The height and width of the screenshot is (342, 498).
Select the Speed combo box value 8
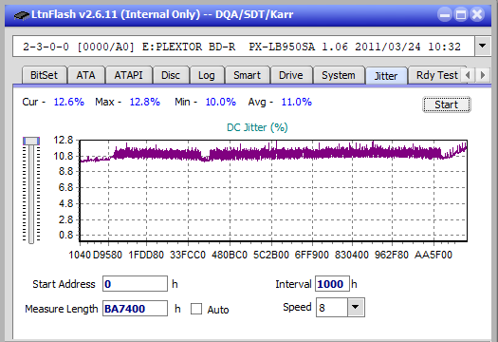pyautogui.click(x=332, y=307)
